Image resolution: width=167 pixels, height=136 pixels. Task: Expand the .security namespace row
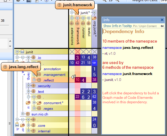(x=28, y=85)
